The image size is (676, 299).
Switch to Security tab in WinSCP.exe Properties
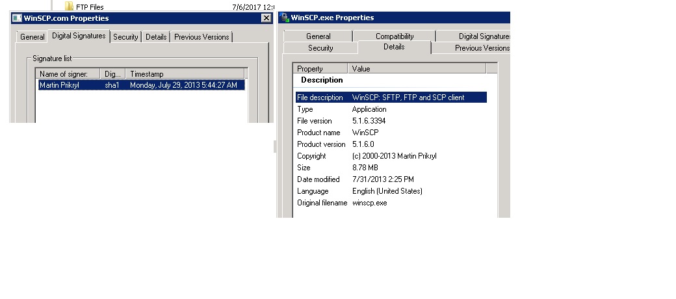click(x=320, y=48)
